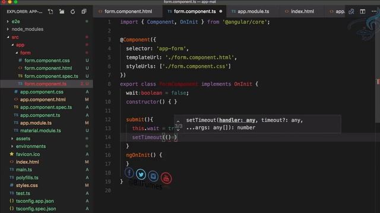Screen dimensions: 380x213
Task: Click the New Folder icon in Explorer
Action: tap(62, 11)
